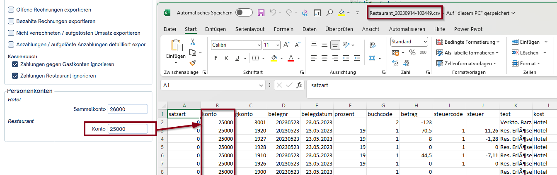Align text left in cell
Image resolution: width=557 pixels, height=175 pixels.
click(x=314, y=58)
